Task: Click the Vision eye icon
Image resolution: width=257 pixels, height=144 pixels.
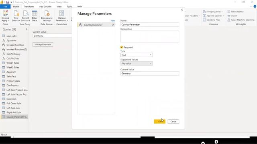Action: tap(229, 16)
